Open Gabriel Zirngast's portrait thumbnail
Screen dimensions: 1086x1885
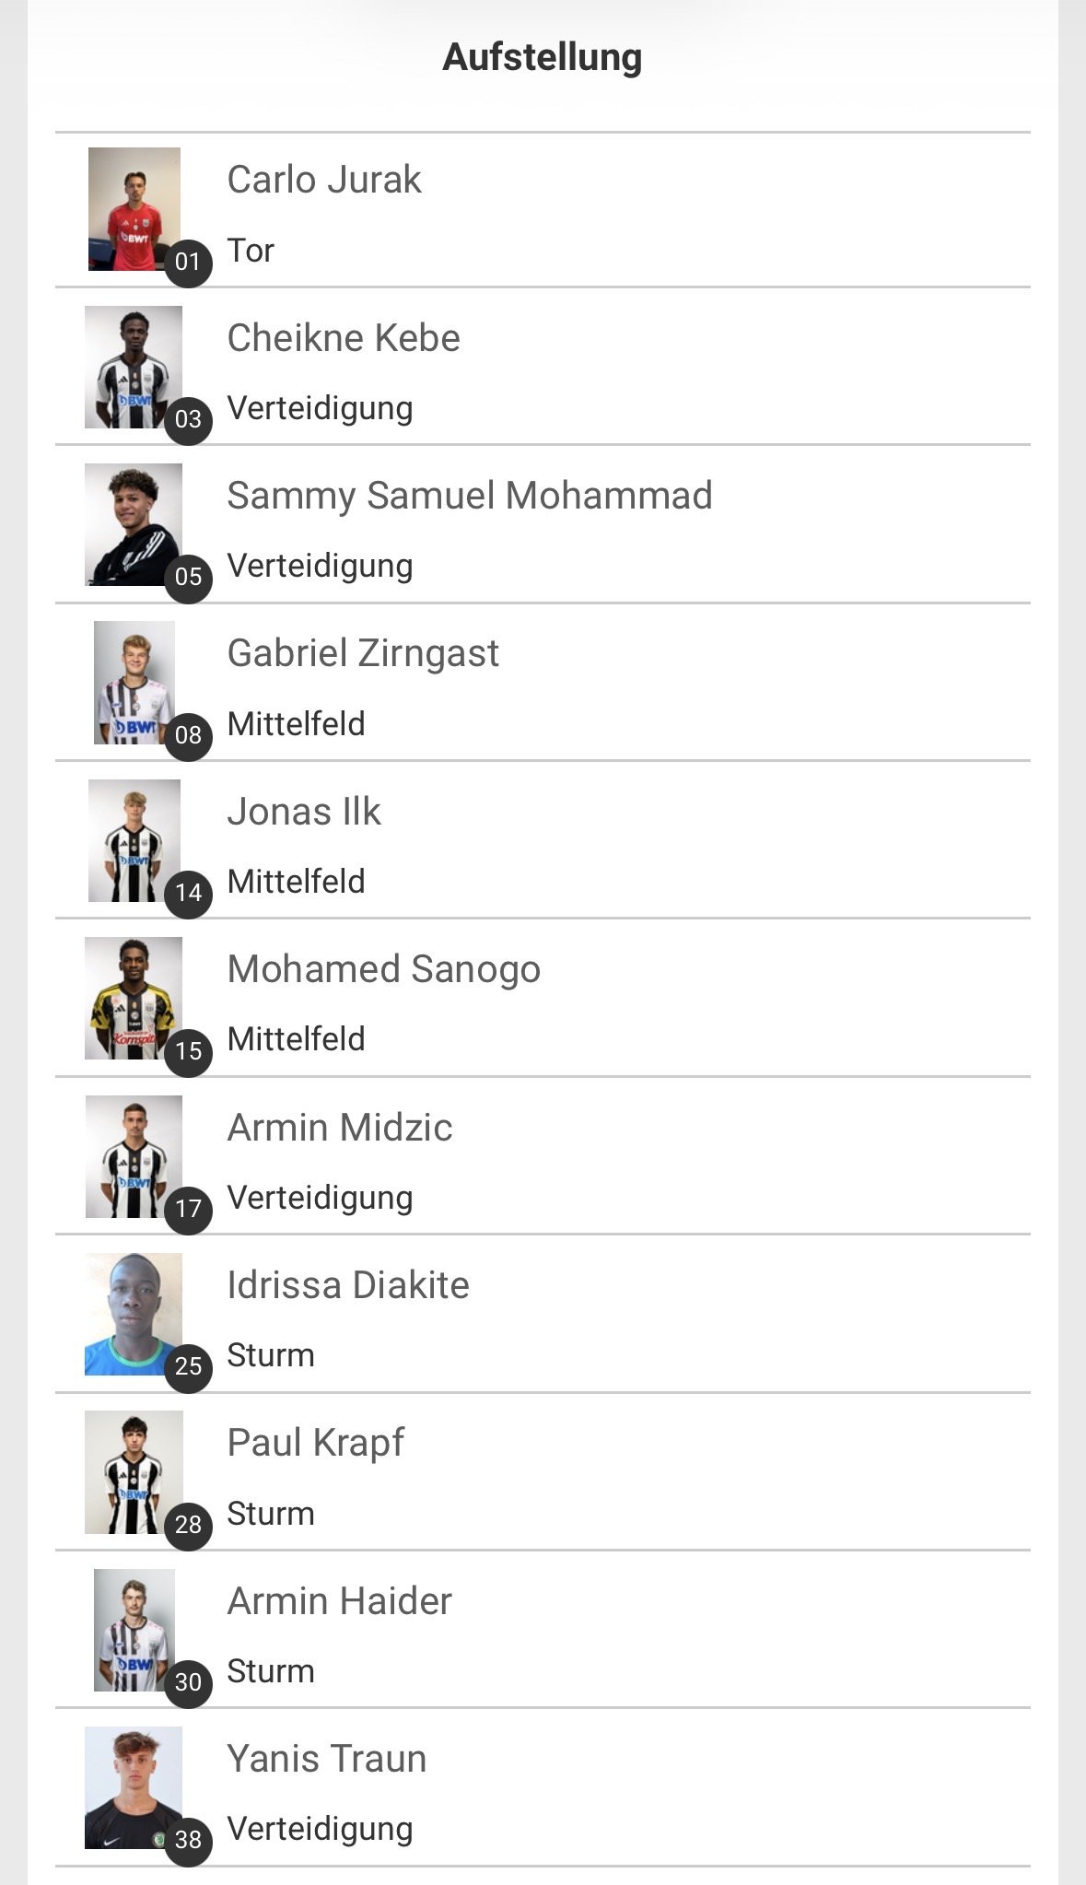tap(134, 682)
